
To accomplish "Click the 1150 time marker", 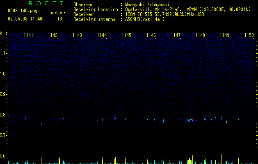I will click(249, 35).
